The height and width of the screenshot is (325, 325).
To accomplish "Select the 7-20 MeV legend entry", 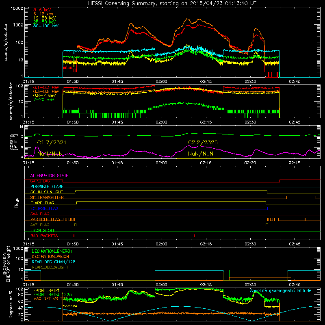I will click(x=43, y=100).
